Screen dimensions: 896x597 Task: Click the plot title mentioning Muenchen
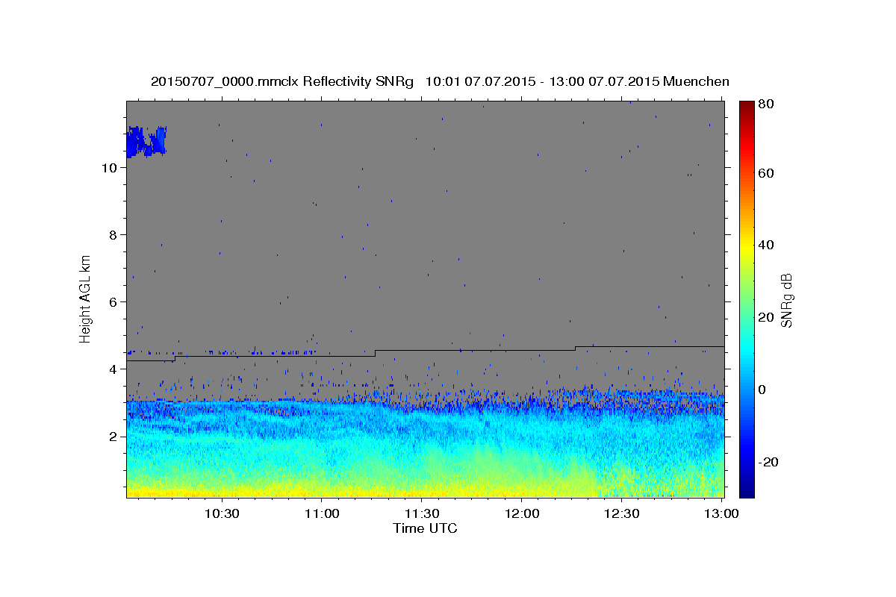pos(440,81)
